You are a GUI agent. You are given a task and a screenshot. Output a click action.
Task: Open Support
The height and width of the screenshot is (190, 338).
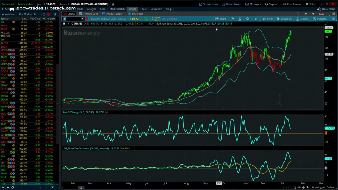(272, 4)
